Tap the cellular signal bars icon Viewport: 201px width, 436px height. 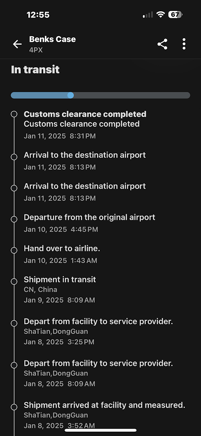click(148, 15)
